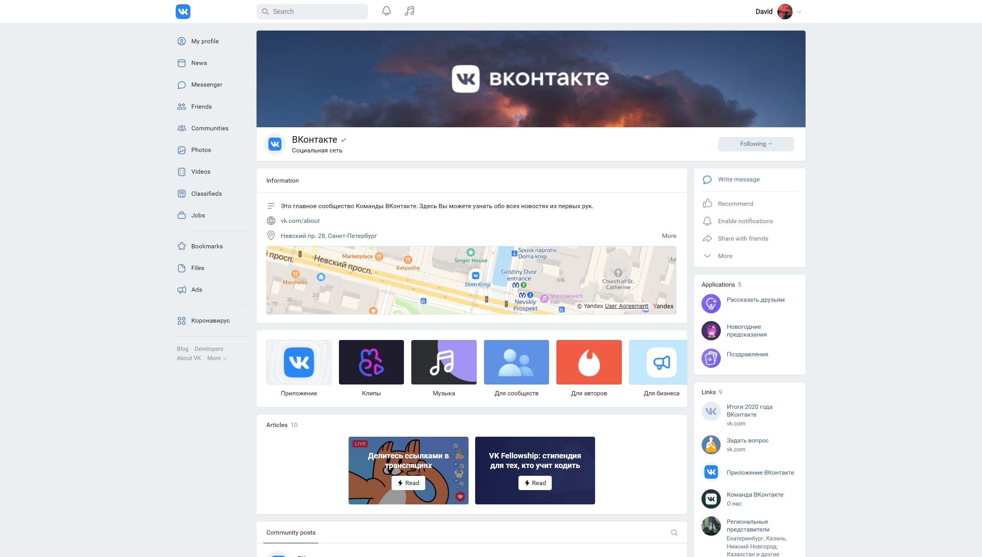Click the ВКонтакте community avatar
The height and width of the screenshot is (557, 982).
point(275,144)
